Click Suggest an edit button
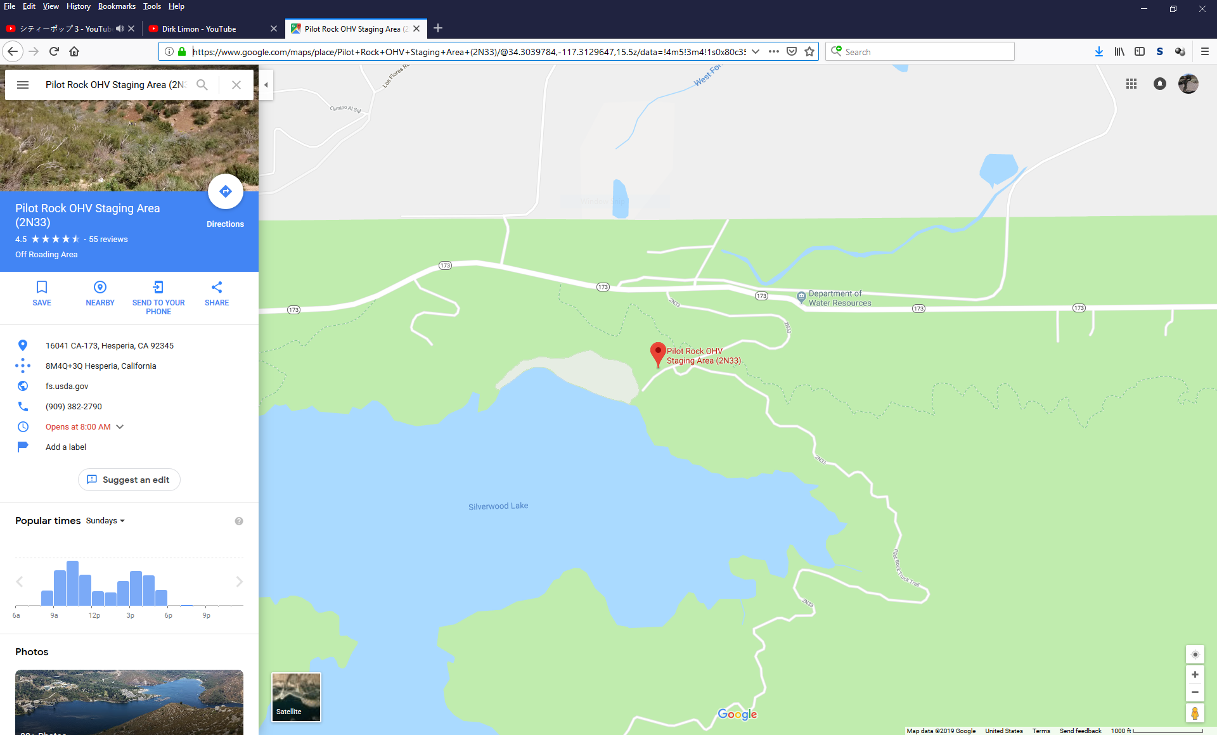 pos(129,480)
